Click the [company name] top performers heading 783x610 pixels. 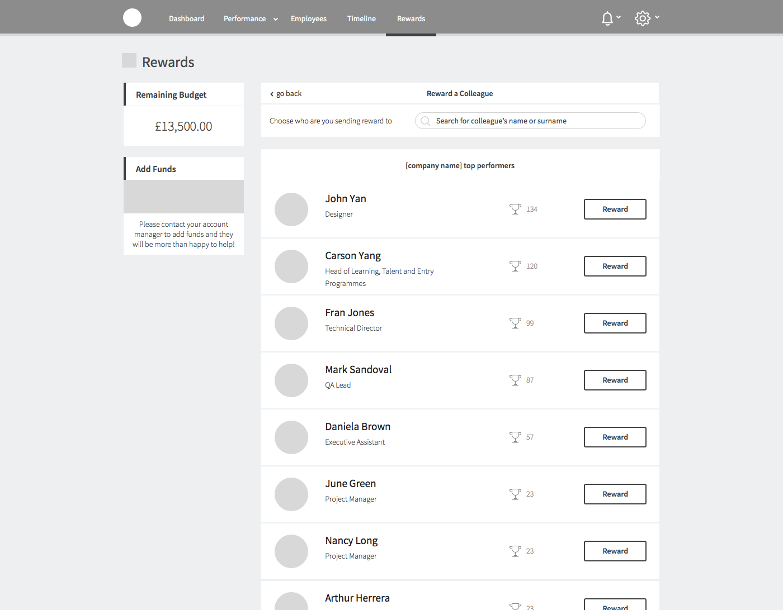(460, 165)
